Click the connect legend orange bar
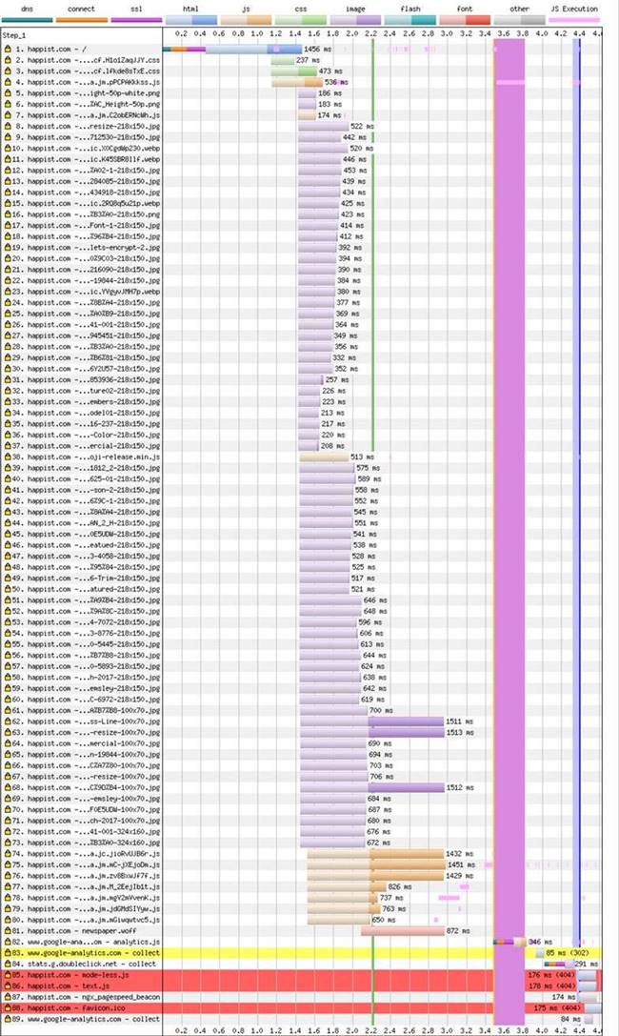 (x=82, y=20)
